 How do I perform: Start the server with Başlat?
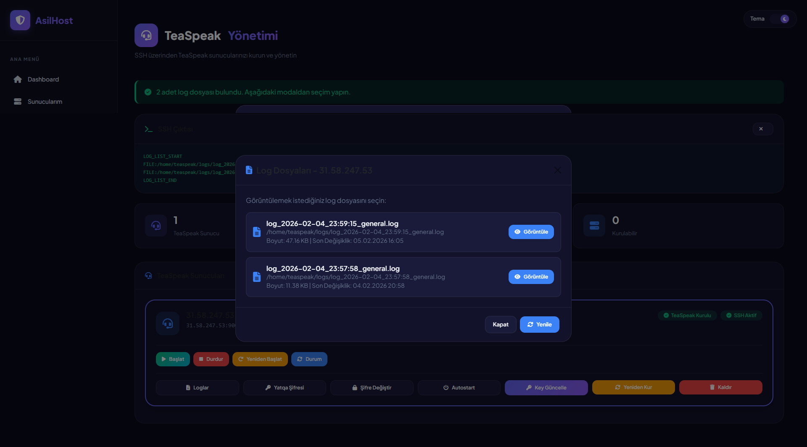(173, 359)
